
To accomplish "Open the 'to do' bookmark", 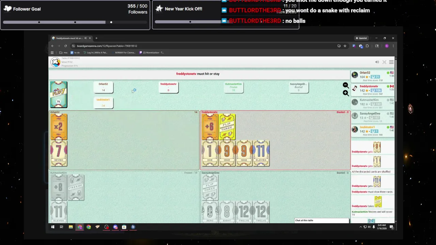I will (75, 53).
